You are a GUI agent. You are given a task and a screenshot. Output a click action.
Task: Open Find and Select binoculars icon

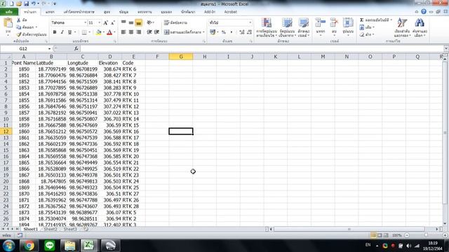[420, 22]
